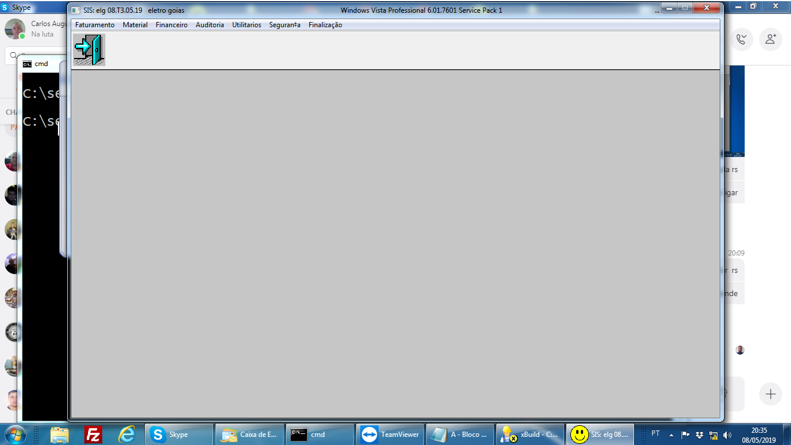Viewport: 791px width, 445px height.
Task: Restore down the Skype window
Action: pos(753,6)
